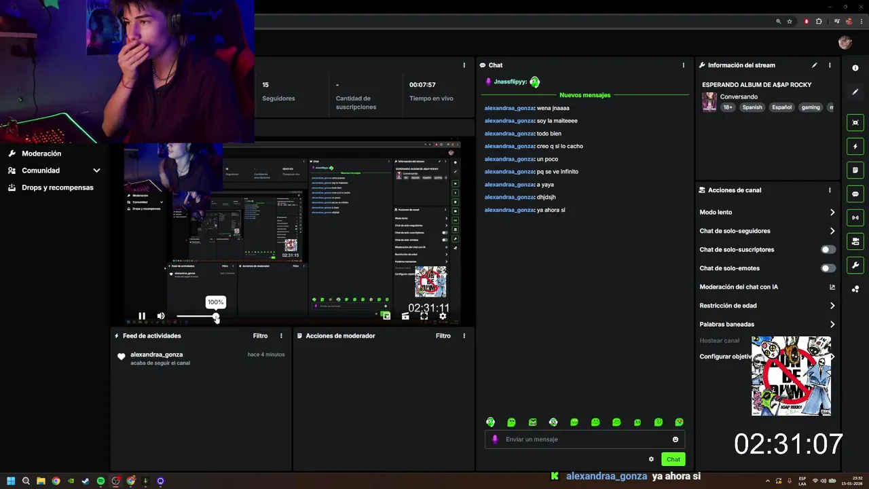Toggle stream preview panel icon in rail

pyautogui.click(x=855, y=122)
